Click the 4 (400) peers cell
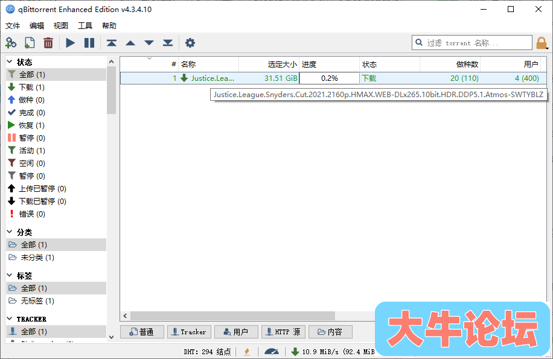This screenshot has width=553, height=359. tap(510, 78)
